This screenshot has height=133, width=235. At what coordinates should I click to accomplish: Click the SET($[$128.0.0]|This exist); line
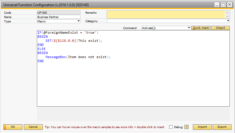pyautogui.click(x=74, y=41)
